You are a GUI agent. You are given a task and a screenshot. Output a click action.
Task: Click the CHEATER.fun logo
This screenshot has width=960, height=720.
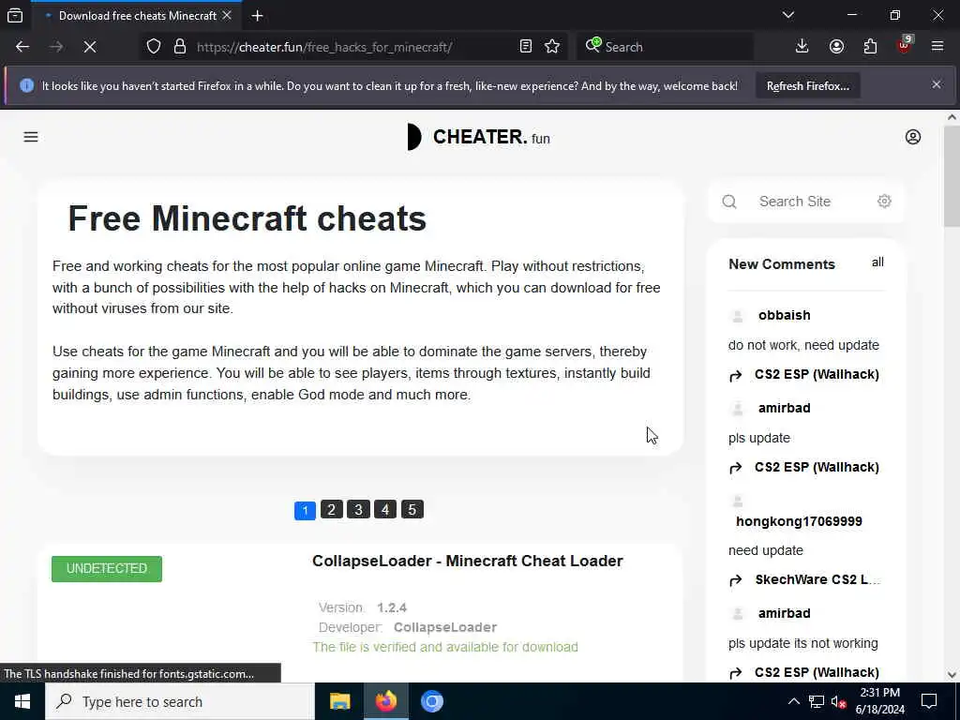coord(479,137)
